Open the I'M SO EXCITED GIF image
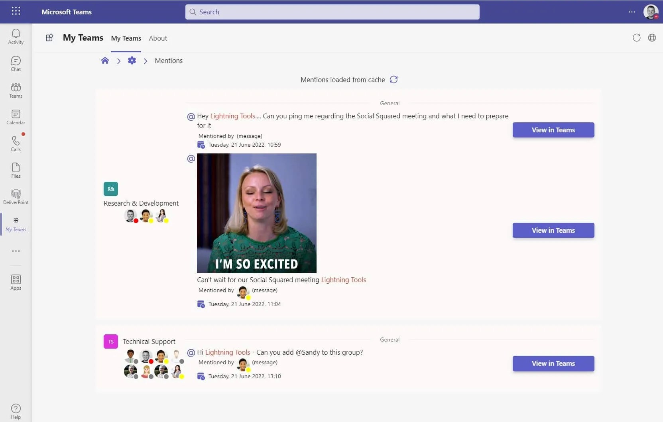663x422 pixels. pos(257,213)
